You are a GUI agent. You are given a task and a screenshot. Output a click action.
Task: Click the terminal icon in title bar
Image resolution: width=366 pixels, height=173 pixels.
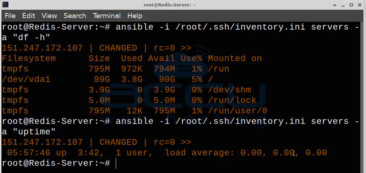[x=5, y=4]
